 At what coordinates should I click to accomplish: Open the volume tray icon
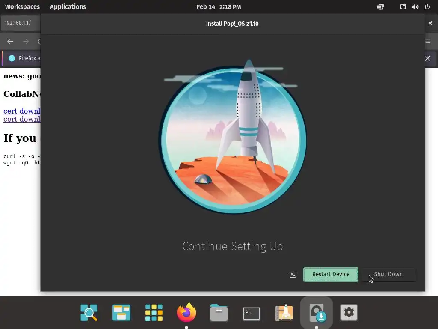(x=415, y=7)
